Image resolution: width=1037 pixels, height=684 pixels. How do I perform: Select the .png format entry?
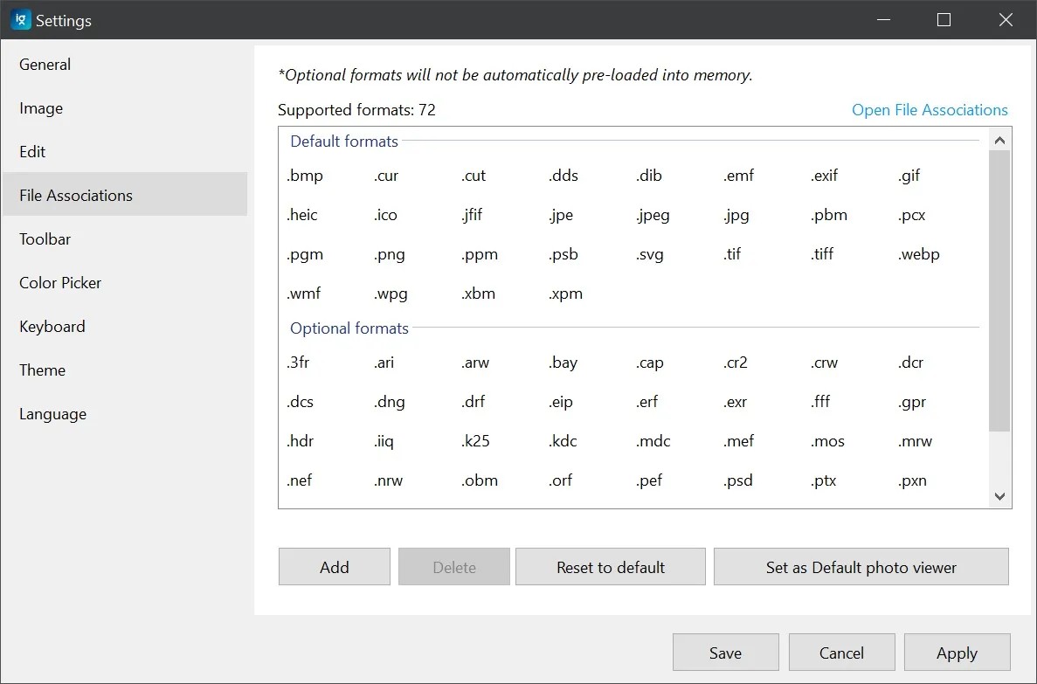(x=390, y=254)
